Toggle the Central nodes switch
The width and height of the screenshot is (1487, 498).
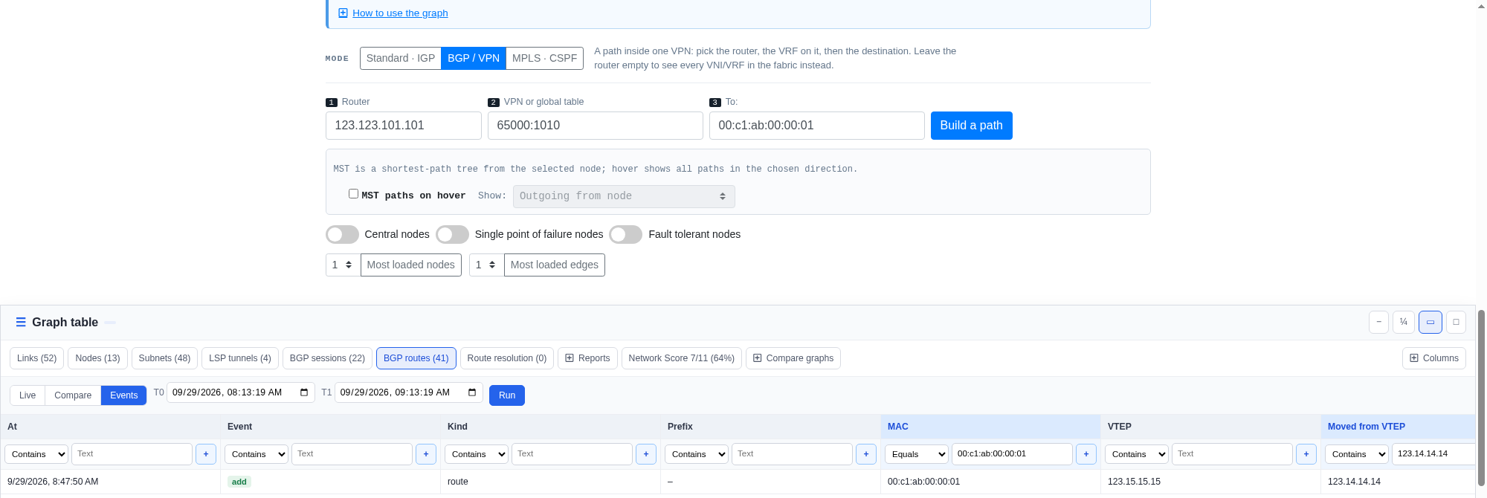[342, 234]
